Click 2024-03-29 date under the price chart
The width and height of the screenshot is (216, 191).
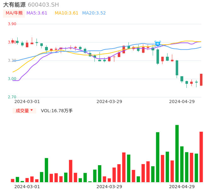109,101
